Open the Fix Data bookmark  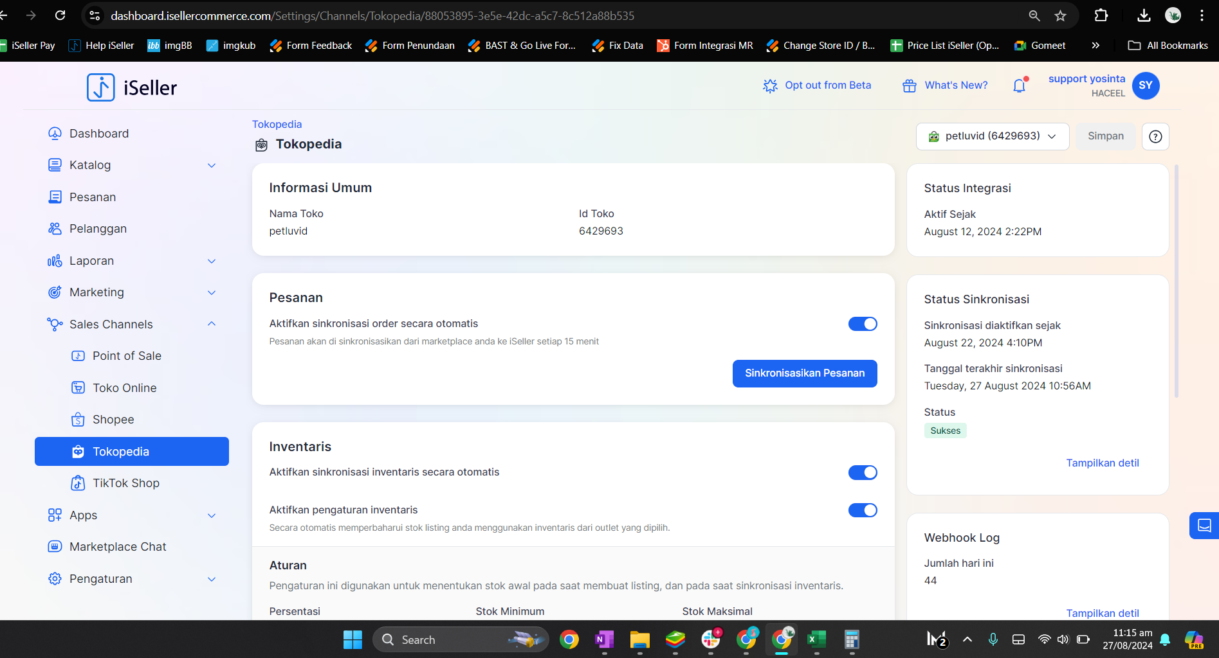(618, 45)
